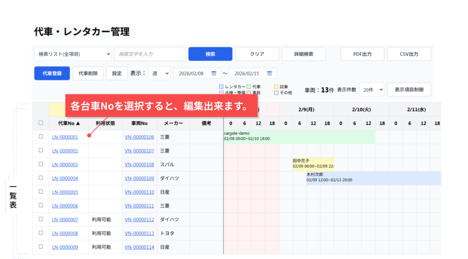Screen dimensions: 468x259
Task: Click the blue レンタカー legend square
Action: (222, 86)
